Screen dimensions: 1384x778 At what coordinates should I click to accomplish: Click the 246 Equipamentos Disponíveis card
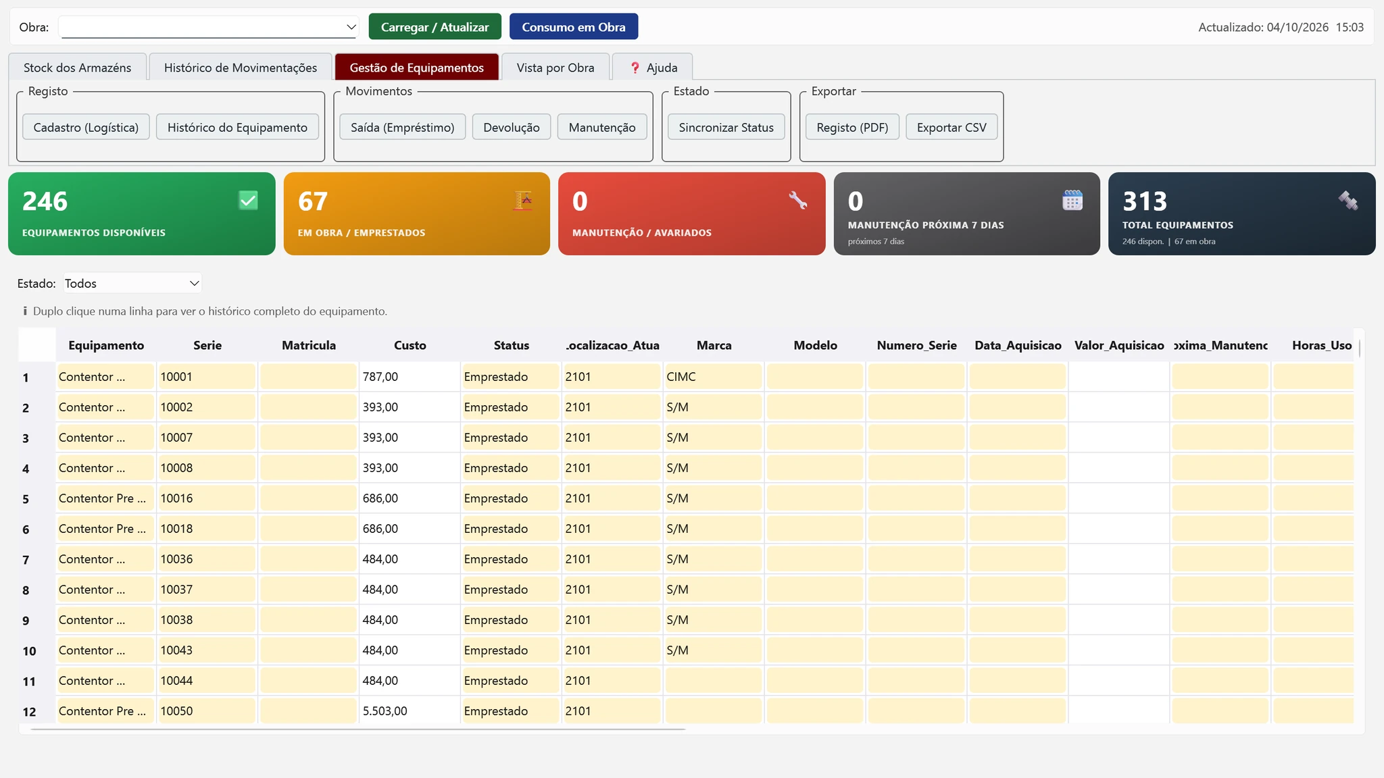pos(142,213)
